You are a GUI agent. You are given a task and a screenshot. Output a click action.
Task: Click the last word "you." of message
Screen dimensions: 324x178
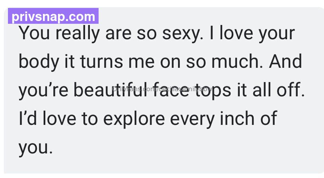36,148
